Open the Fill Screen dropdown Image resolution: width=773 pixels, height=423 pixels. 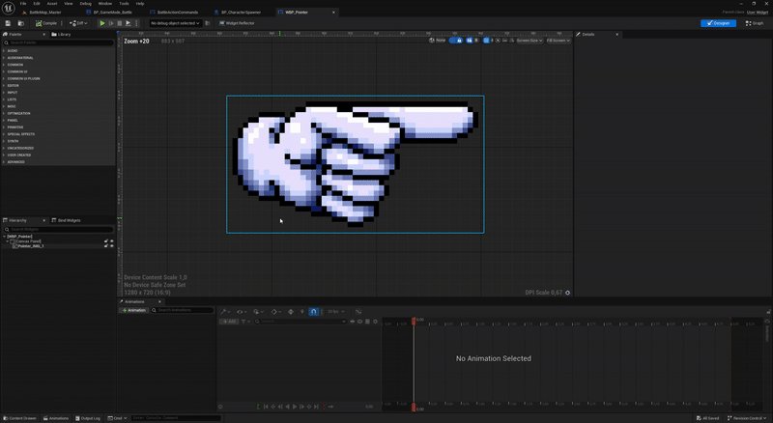[558, 41]
